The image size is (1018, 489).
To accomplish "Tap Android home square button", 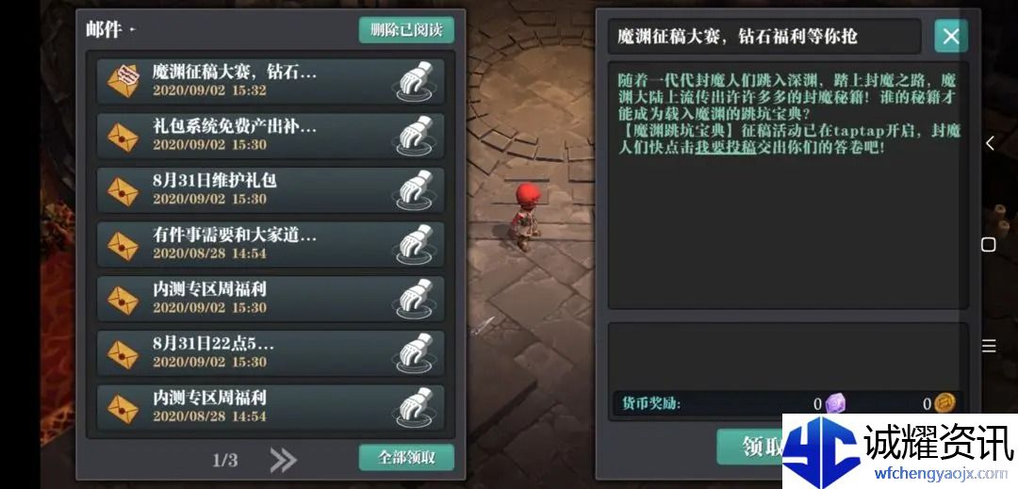I will (988, 244).
